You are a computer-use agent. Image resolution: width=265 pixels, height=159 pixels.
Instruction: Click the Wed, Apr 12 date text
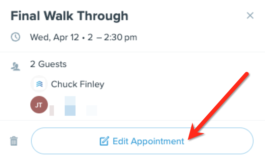54,37
